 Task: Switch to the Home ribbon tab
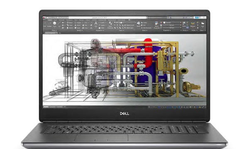(x=50, y=20)
